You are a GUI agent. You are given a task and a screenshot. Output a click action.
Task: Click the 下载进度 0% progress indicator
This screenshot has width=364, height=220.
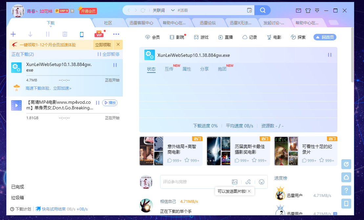pos(205,125)
